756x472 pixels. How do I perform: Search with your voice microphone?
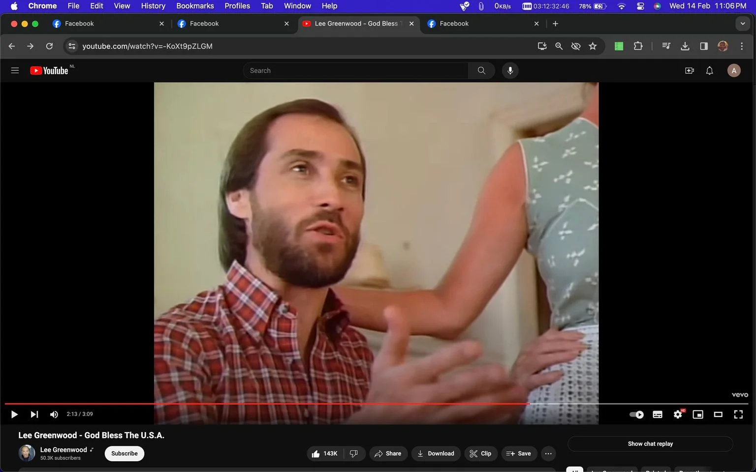(x=510, y=70)
